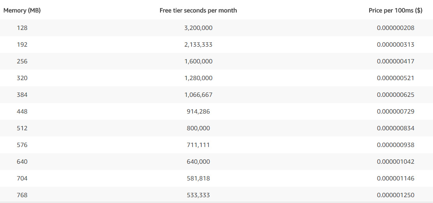Select the 384 memory cell
Screen dimensions: 433x203
coord(23,95)
